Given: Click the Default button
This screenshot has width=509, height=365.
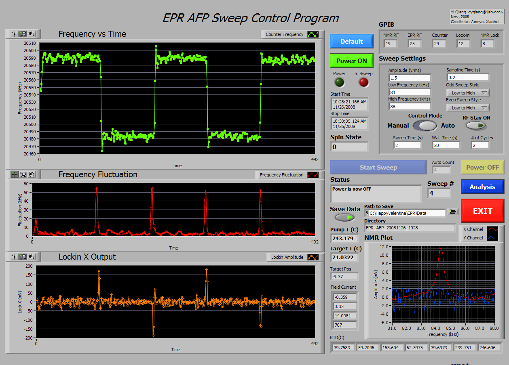Looking at the screenshot, I should (351, 41).
